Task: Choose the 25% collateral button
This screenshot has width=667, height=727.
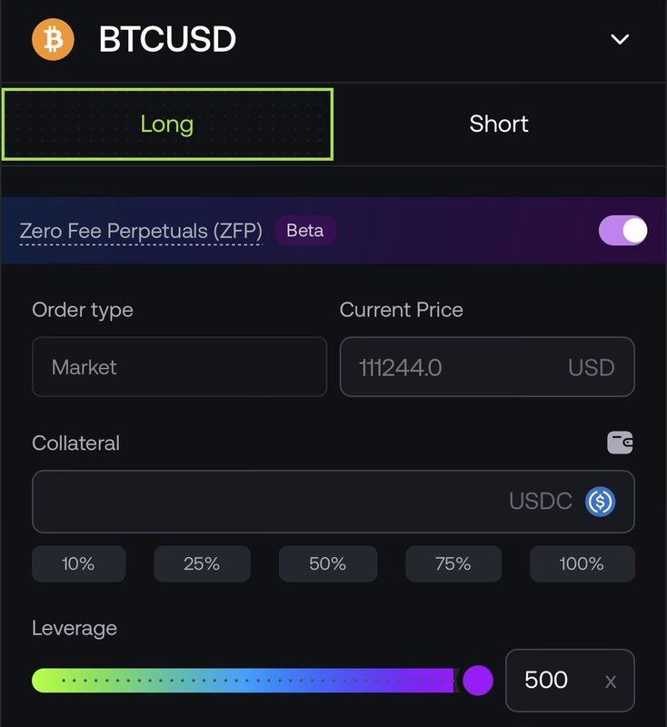Action: click(x=202, y=563)
